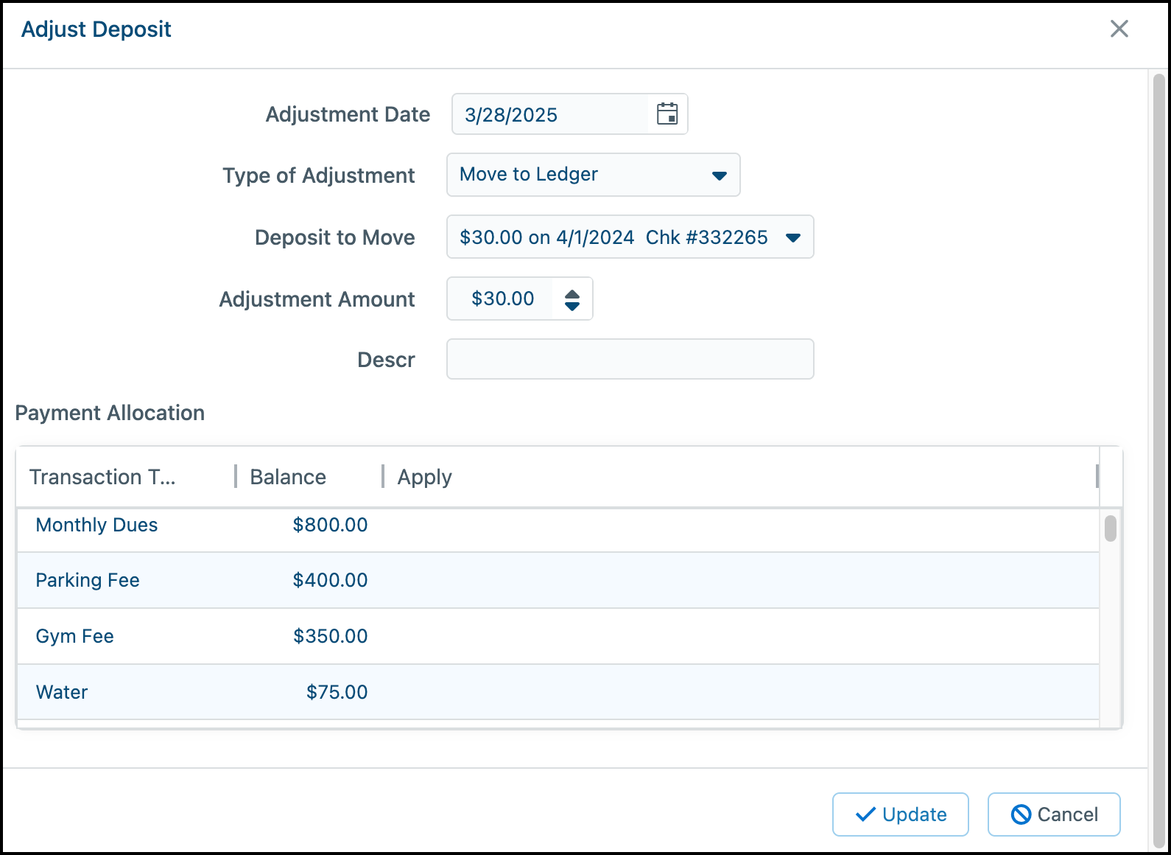Select the Parking Fee row
Image resolution: width=1171 pixels, height=855 pixels.
[x=558, y=580]
